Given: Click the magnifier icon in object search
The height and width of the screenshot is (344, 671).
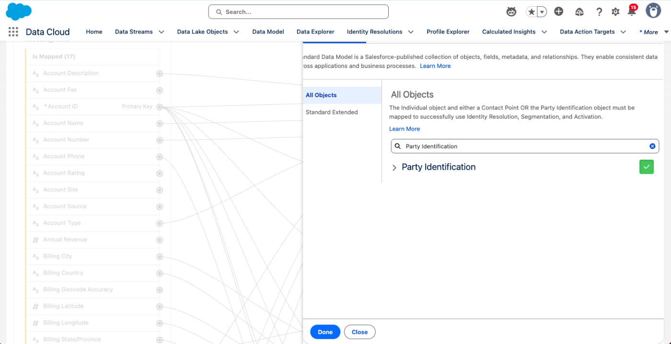Looking at the screenshot, I should coord(397,146).
